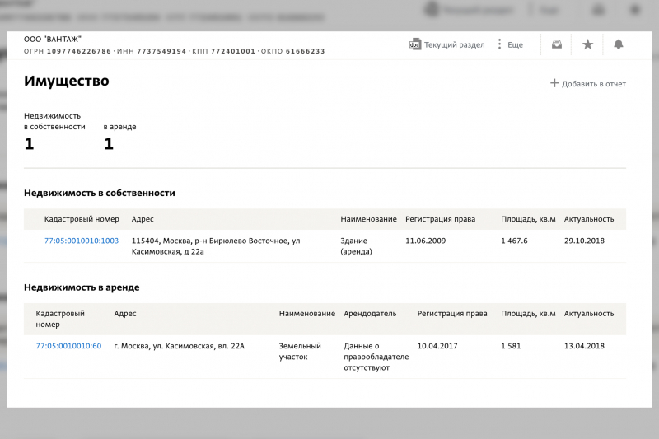This screenshot has height=439, width=659.
Task: Click Текущий раздел label
Action: pos(454,45)
